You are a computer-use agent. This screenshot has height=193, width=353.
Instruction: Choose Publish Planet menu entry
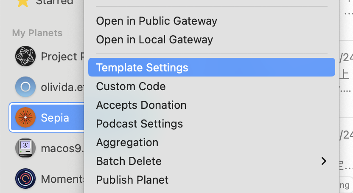[x=132, y=180]
